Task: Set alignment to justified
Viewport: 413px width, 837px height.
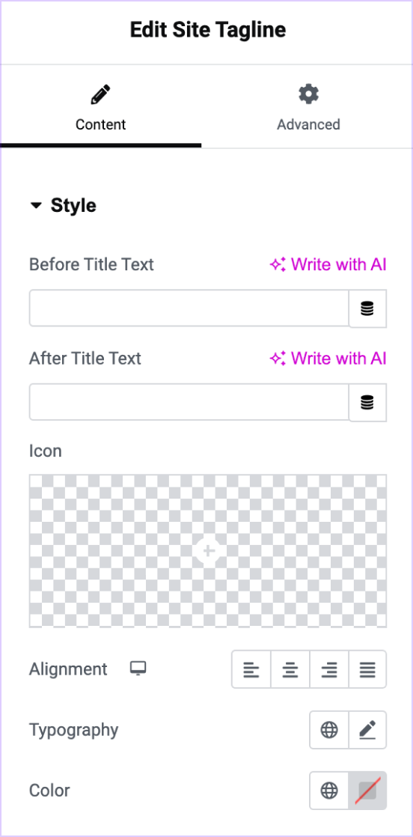Action: pos(367,669)
